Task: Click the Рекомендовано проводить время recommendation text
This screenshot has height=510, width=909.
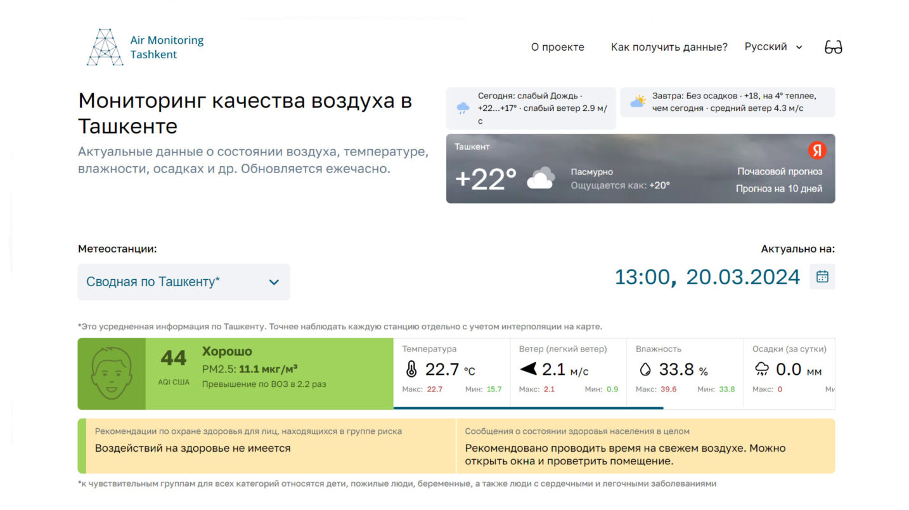Action: (x=625, y=454)
